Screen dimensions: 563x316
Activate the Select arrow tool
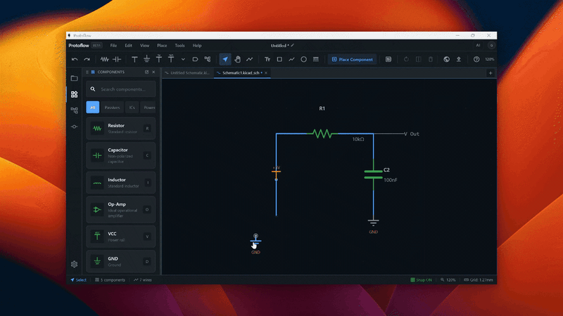coord(225,60)
